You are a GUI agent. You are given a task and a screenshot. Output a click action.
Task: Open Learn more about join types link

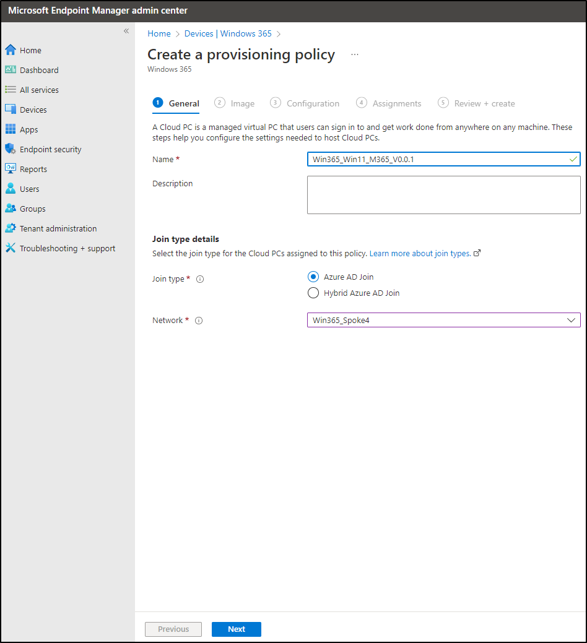tap(420, 254)
